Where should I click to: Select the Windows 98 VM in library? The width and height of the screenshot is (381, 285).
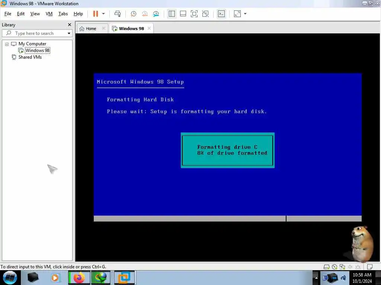coord(38,50)
